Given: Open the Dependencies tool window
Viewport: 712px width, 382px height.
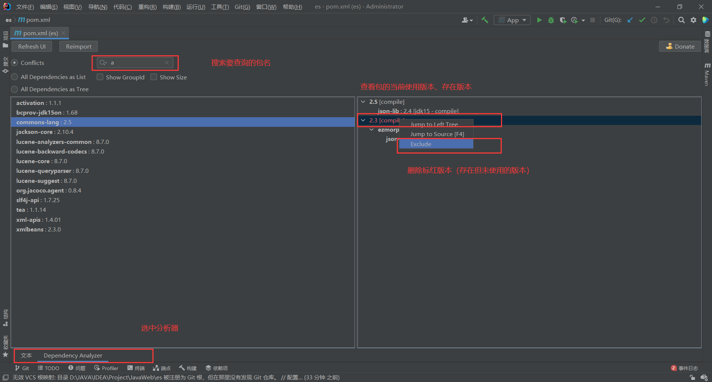Looking at the screenshot, I should click(217, 368).
